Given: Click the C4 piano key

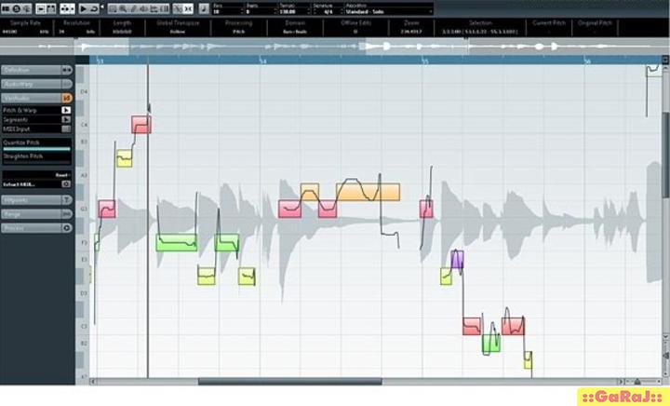Looking at the screenshot, I should pos(83,125).
